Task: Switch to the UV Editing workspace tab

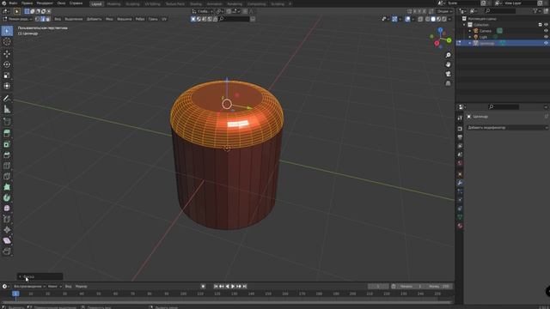Action: click(153, 3)
